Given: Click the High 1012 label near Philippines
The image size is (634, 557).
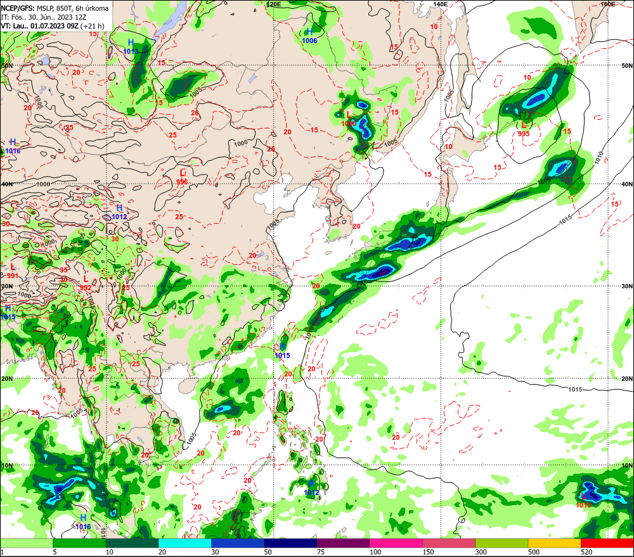Looking at the screenshot, I should click(311, 488).
